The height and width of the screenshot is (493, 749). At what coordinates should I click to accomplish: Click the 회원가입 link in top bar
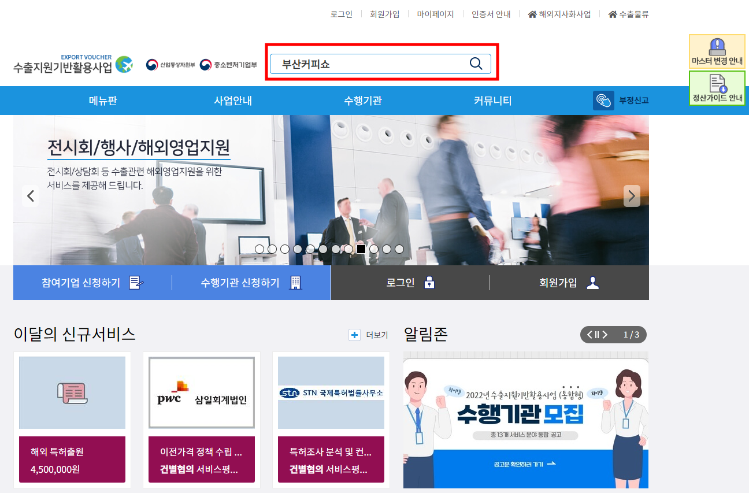384,14
